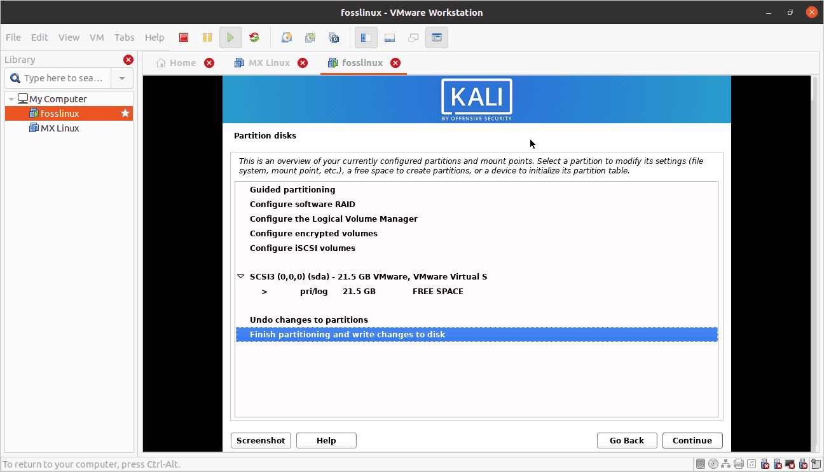Click the Kali logo banner
Viewport: 824px width, 472px height.
[477, 100]
